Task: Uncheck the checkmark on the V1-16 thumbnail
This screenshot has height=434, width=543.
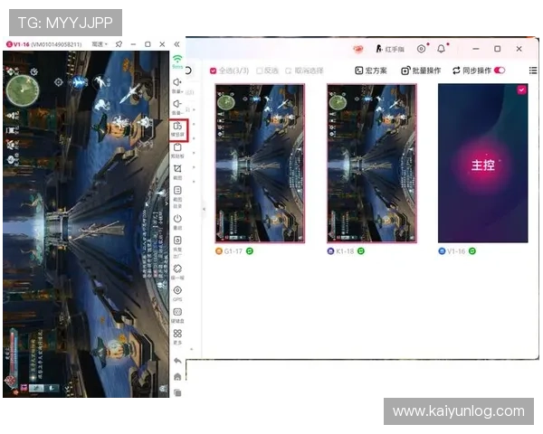Action: (x=521, y=90)
